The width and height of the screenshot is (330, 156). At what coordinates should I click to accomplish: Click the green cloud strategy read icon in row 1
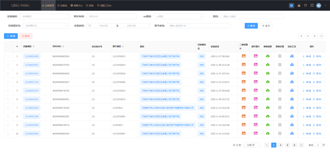tap(268, 56)
